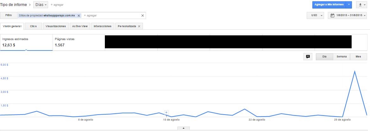The height and width of the screenshot is (131, 370).
Task: Switch the chart grouping to Semana
Action: [341, 57]
